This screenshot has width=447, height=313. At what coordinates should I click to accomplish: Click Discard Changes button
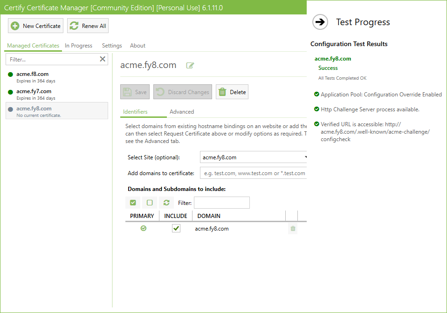click(183, 92)
